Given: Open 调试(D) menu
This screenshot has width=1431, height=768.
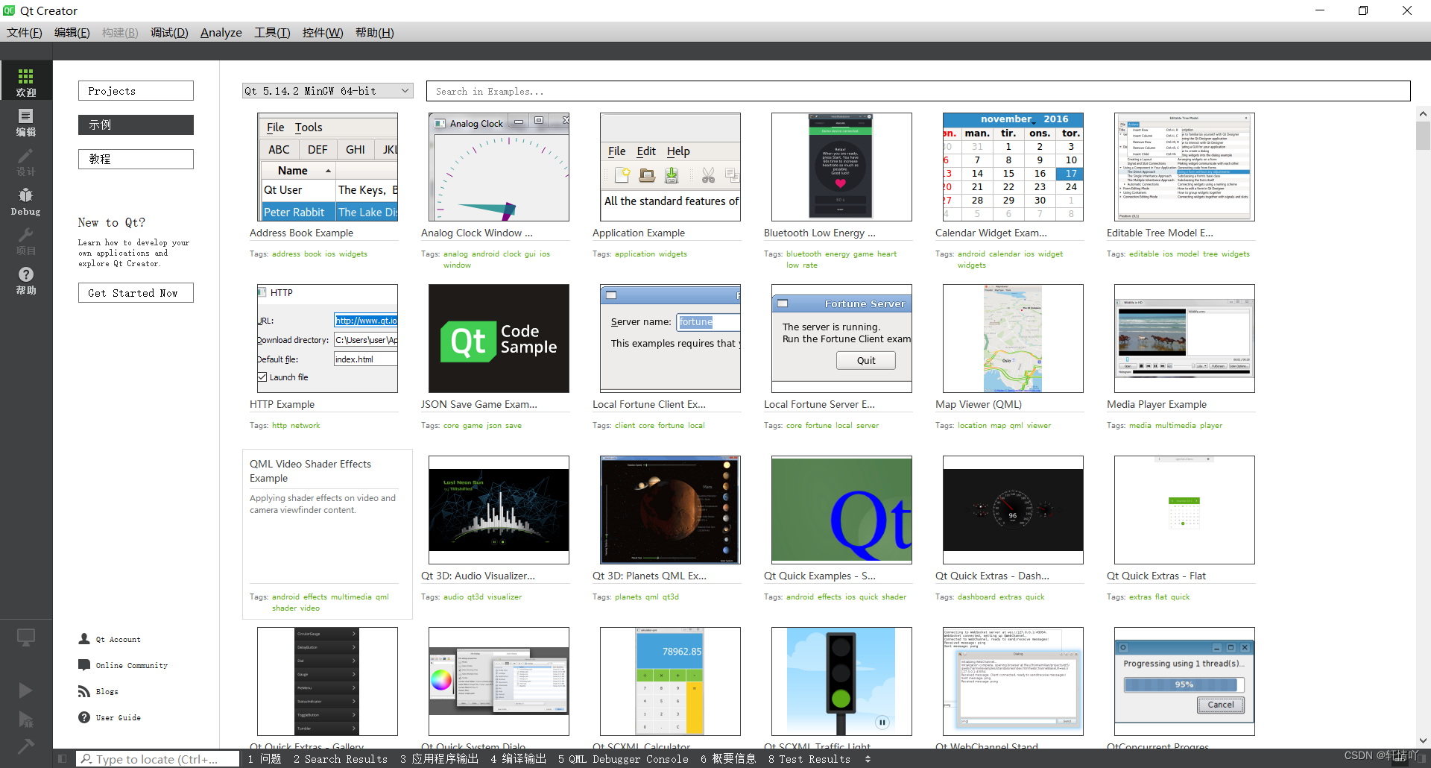Looking at the screenshot, I should coord(169,32).
